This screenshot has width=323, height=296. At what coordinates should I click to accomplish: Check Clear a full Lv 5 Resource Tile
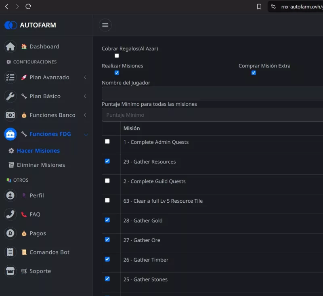pos(107,200)
